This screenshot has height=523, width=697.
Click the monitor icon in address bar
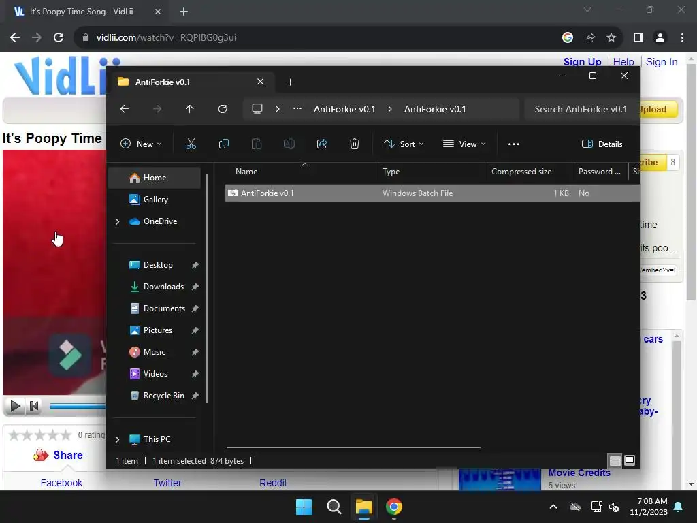tap(257, 109)
